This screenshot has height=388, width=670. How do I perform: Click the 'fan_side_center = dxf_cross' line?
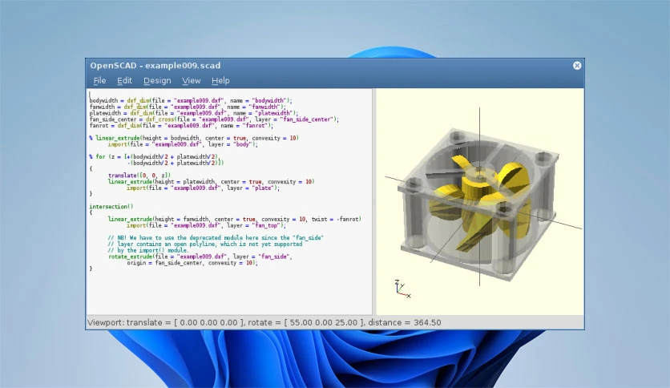(x=214, y=119)
